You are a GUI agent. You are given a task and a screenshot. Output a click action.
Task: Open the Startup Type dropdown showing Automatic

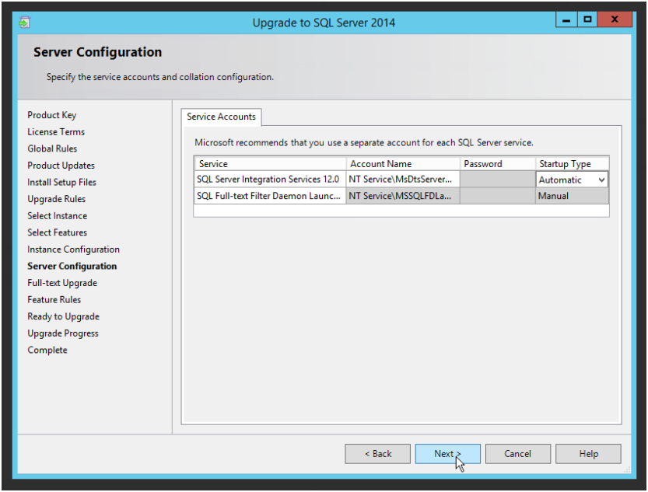point(572,180)
